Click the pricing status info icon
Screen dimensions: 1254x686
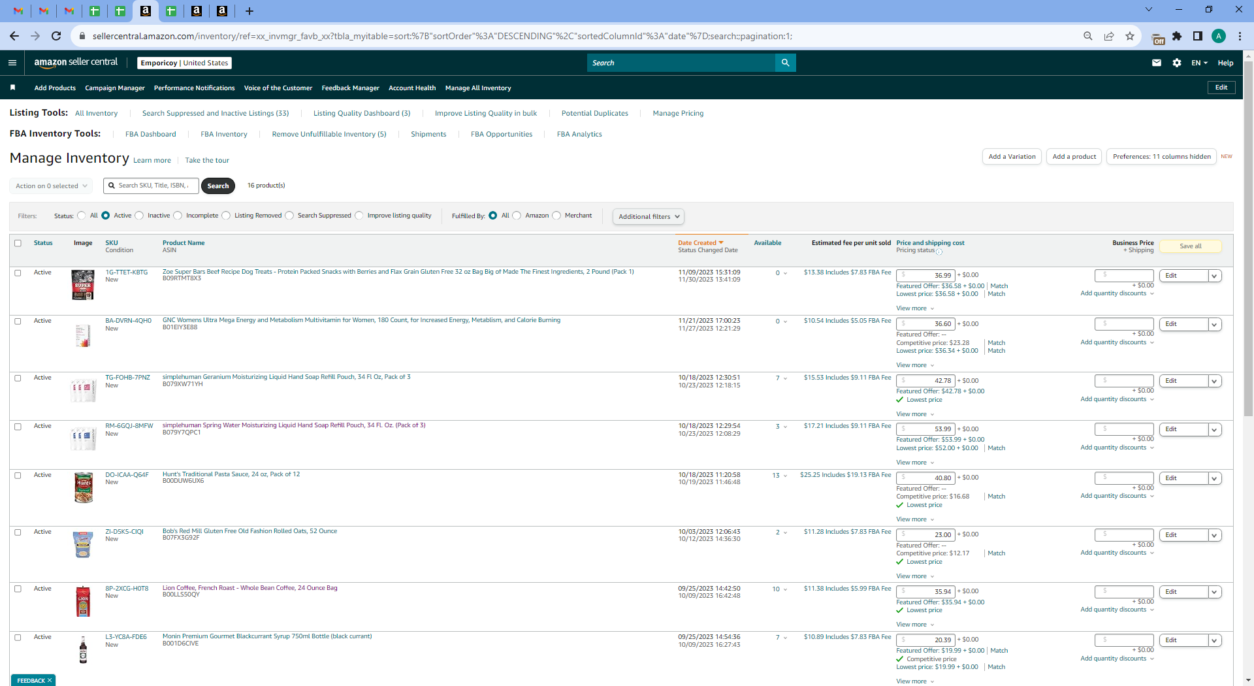pos(939,252)
